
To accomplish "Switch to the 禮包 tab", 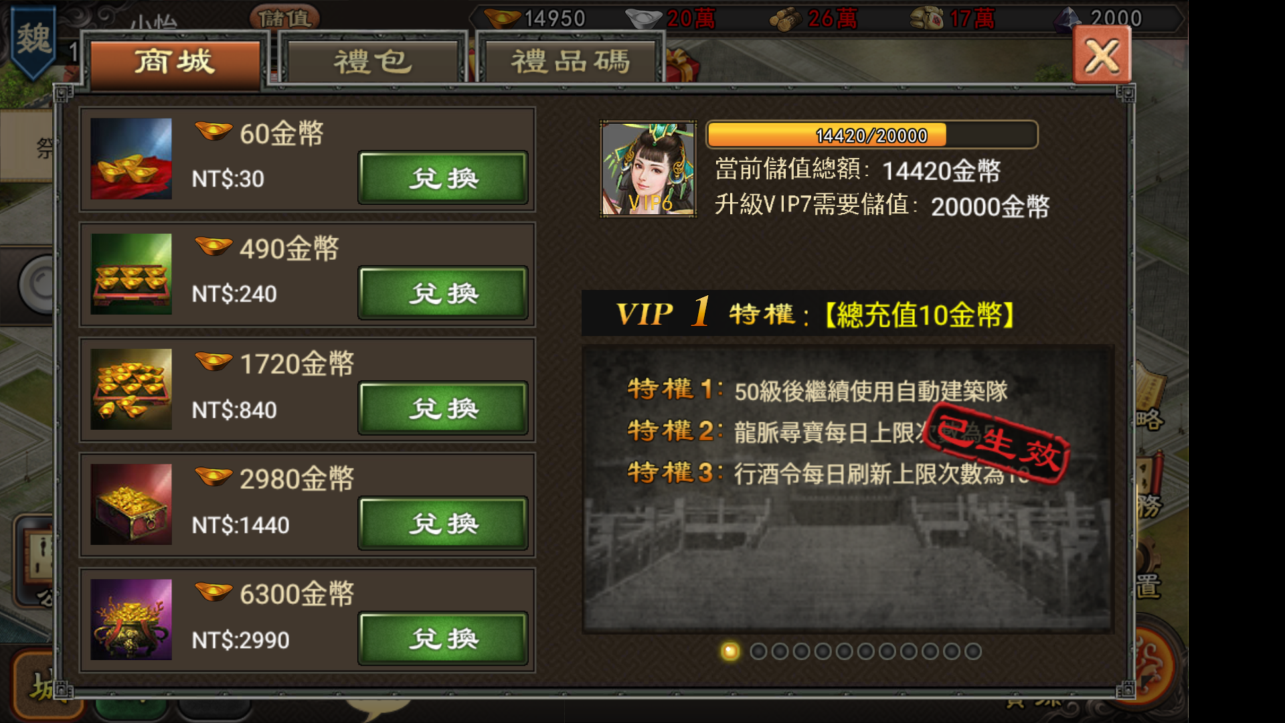I will pyautogui.click(x=372, y=62).
